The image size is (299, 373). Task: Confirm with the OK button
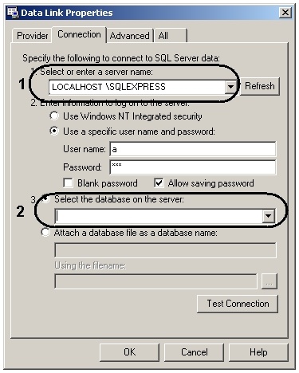pyautogui.click(x=130, y=352)
